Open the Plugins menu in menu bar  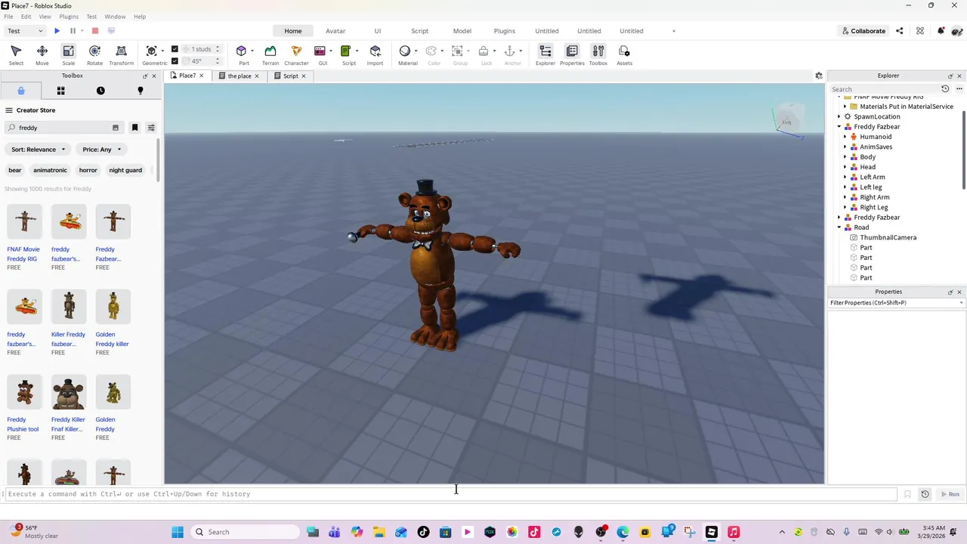(69, 17)
